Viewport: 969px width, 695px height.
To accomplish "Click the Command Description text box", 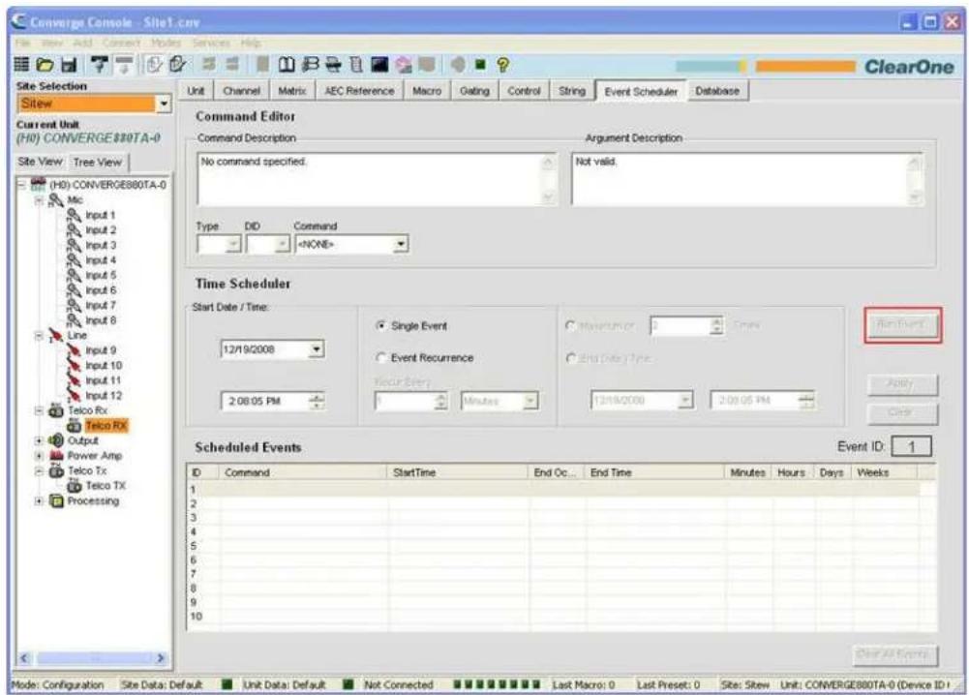I will coord(377,180).
